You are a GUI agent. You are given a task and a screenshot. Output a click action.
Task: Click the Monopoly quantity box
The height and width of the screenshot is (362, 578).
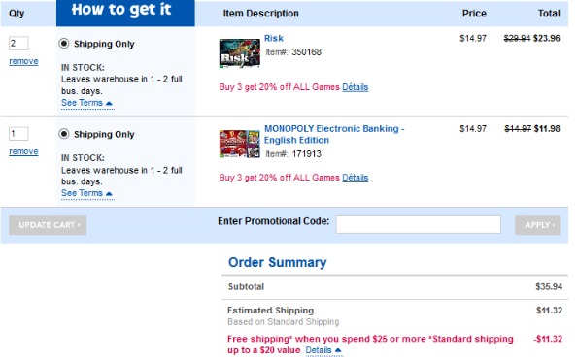click(18, 133)
